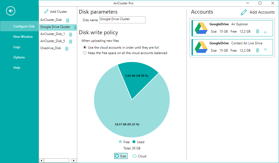Click the Add Cluster label

[x=59, y=11]
